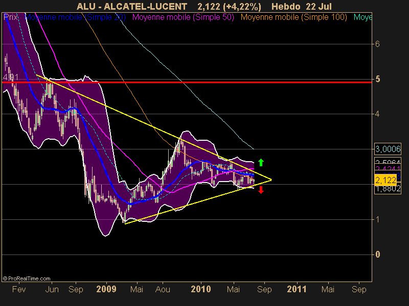409x306 pixels.
Task: Click the 3,0006 price tag on the axis
Action: pos(388,149)
